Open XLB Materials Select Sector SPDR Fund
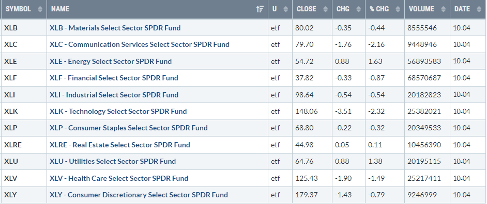The width and height of the screenshot is (487, 204). pos(115,28)
